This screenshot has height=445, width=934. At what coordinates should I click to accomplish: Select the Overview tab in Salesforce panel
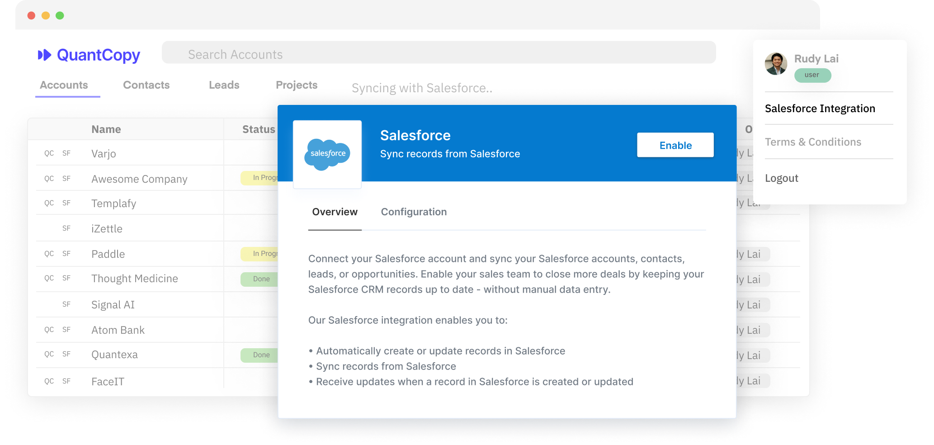click(x=335, y=212)
